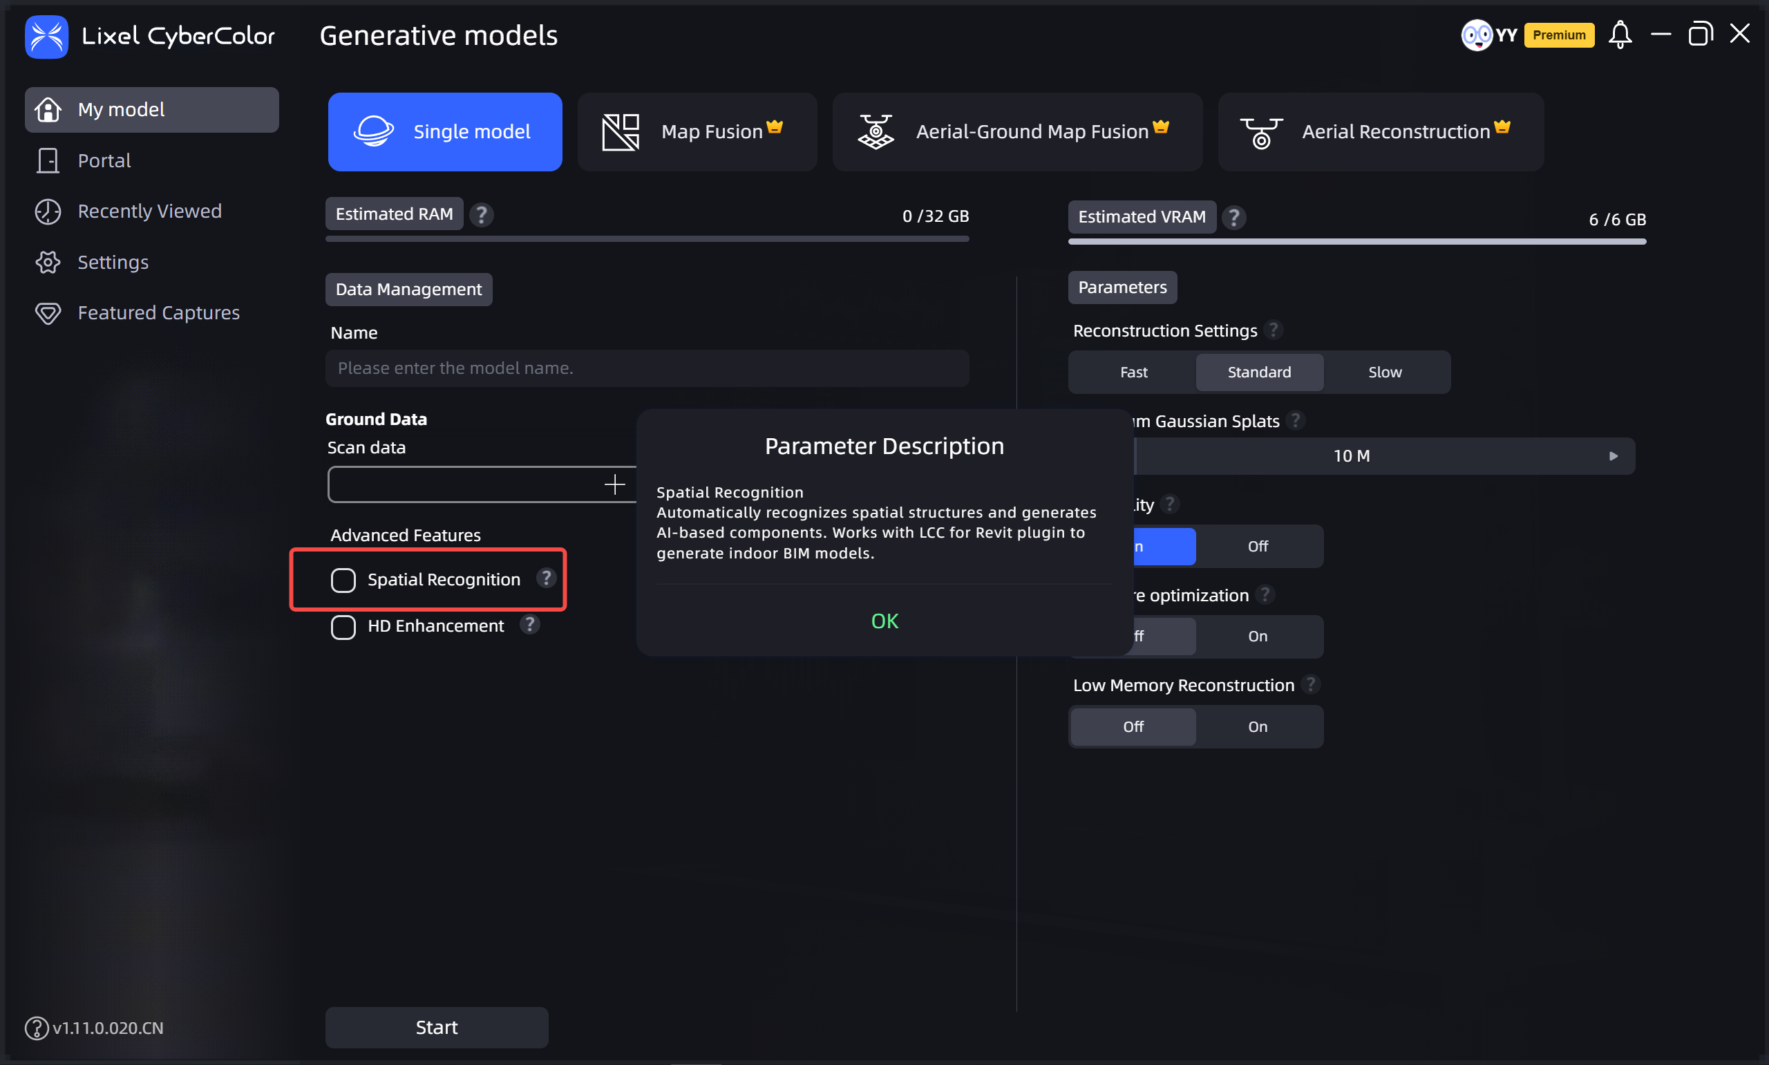Screen dimensions: 1769x1065
Task: Click the v1.11.0.020.CN version text
Action: point(108,1028)
